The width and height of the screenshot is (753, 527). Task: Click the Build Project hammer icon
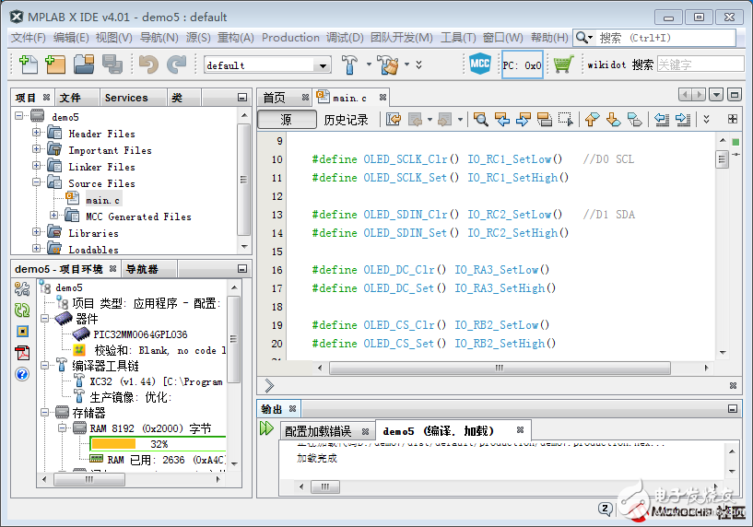point(349,64)
